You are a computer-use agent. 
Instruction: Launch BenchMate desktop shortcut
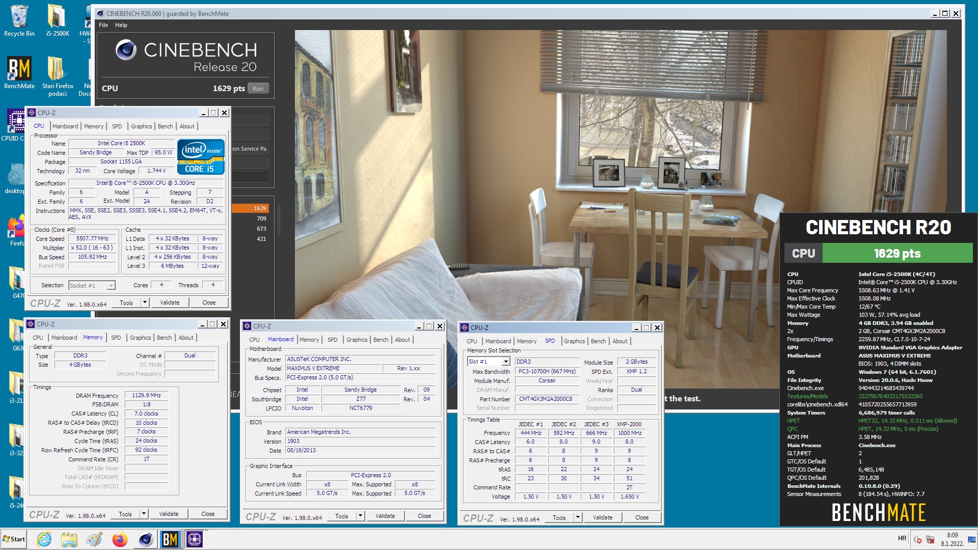coord(19,72)
